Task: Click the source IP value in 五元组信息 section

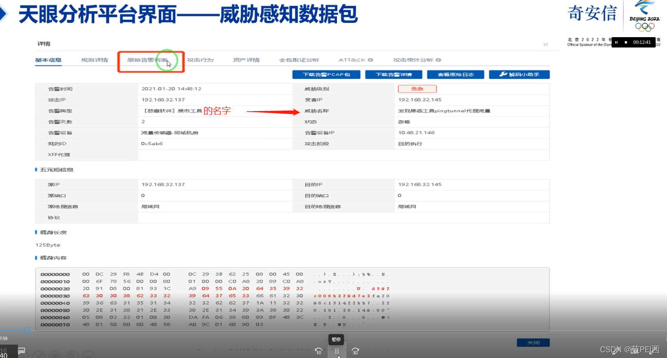Action: pos(163,184)
